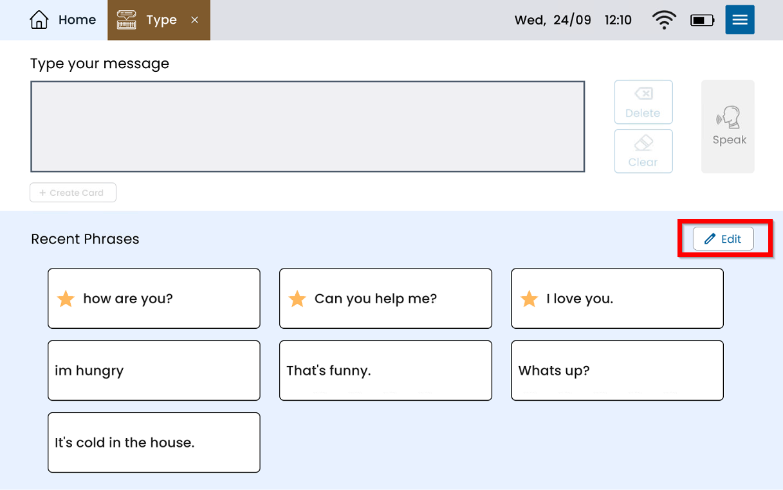
Task: Click the Wi-Fi status icon
Action: pyautogui.click(x=663, y=20)
